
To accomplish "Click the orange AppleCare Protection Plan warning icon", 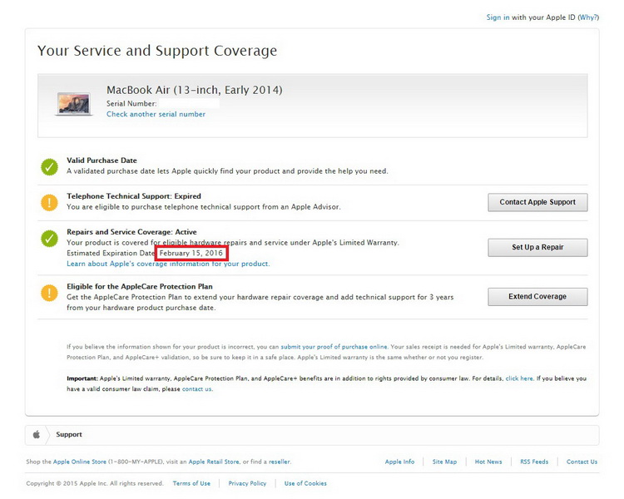I will click(x=49, y=293).
